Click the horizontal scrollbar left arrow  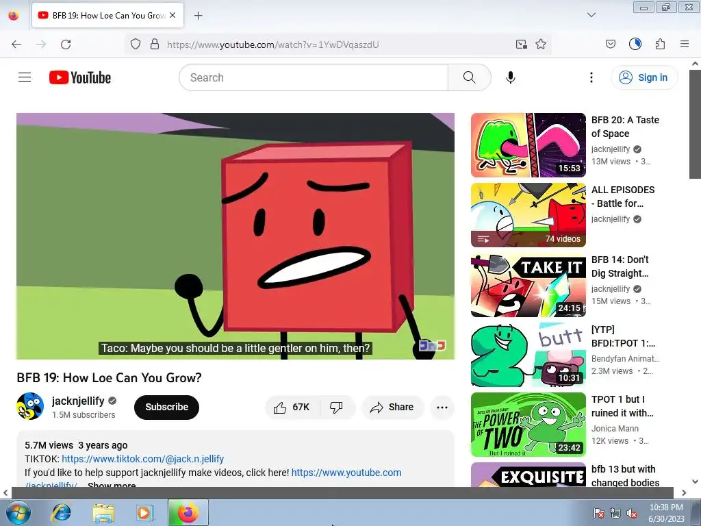pyautogui.click(x=5, y=493)
